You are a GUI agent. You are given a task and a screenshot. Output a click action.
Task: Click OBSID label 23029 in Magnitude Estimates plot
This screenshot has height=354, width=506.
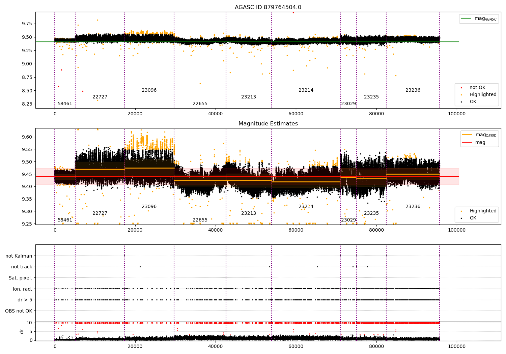[x=348, y=220]
